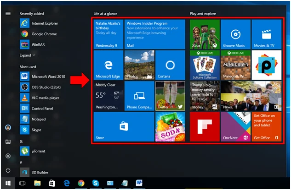
Task: Launch Notepad from the Most used list
Action: pos(33,119)
